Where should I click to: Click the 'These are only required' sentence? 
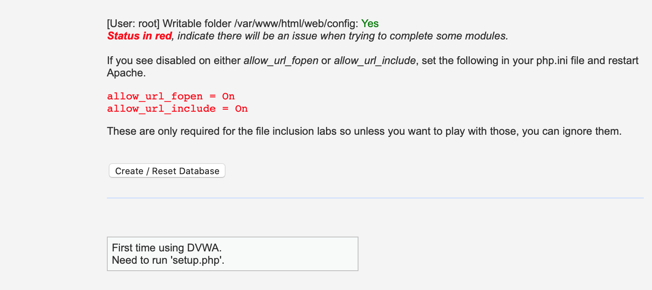point(364,131)
